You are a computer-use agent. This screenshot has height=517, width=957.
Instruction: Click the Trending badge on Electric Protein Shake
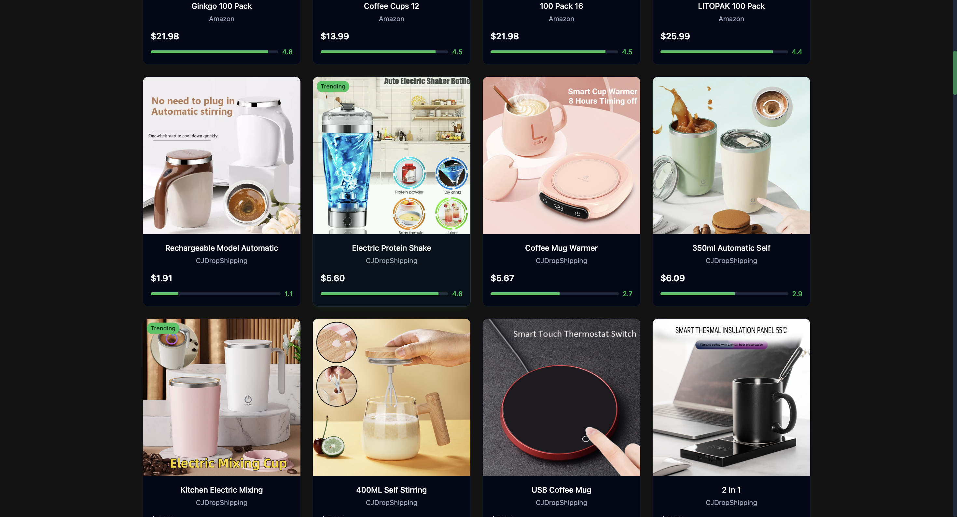click(x=333, y=86)
